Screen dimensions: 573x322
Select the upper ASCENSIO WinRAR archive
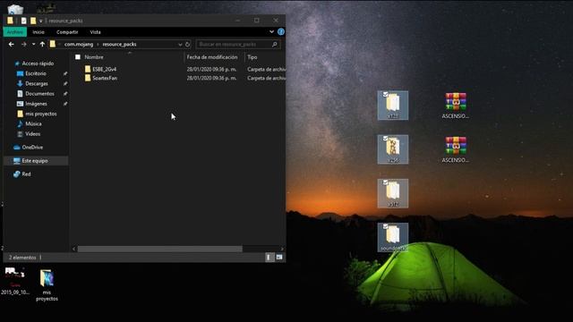456,106
